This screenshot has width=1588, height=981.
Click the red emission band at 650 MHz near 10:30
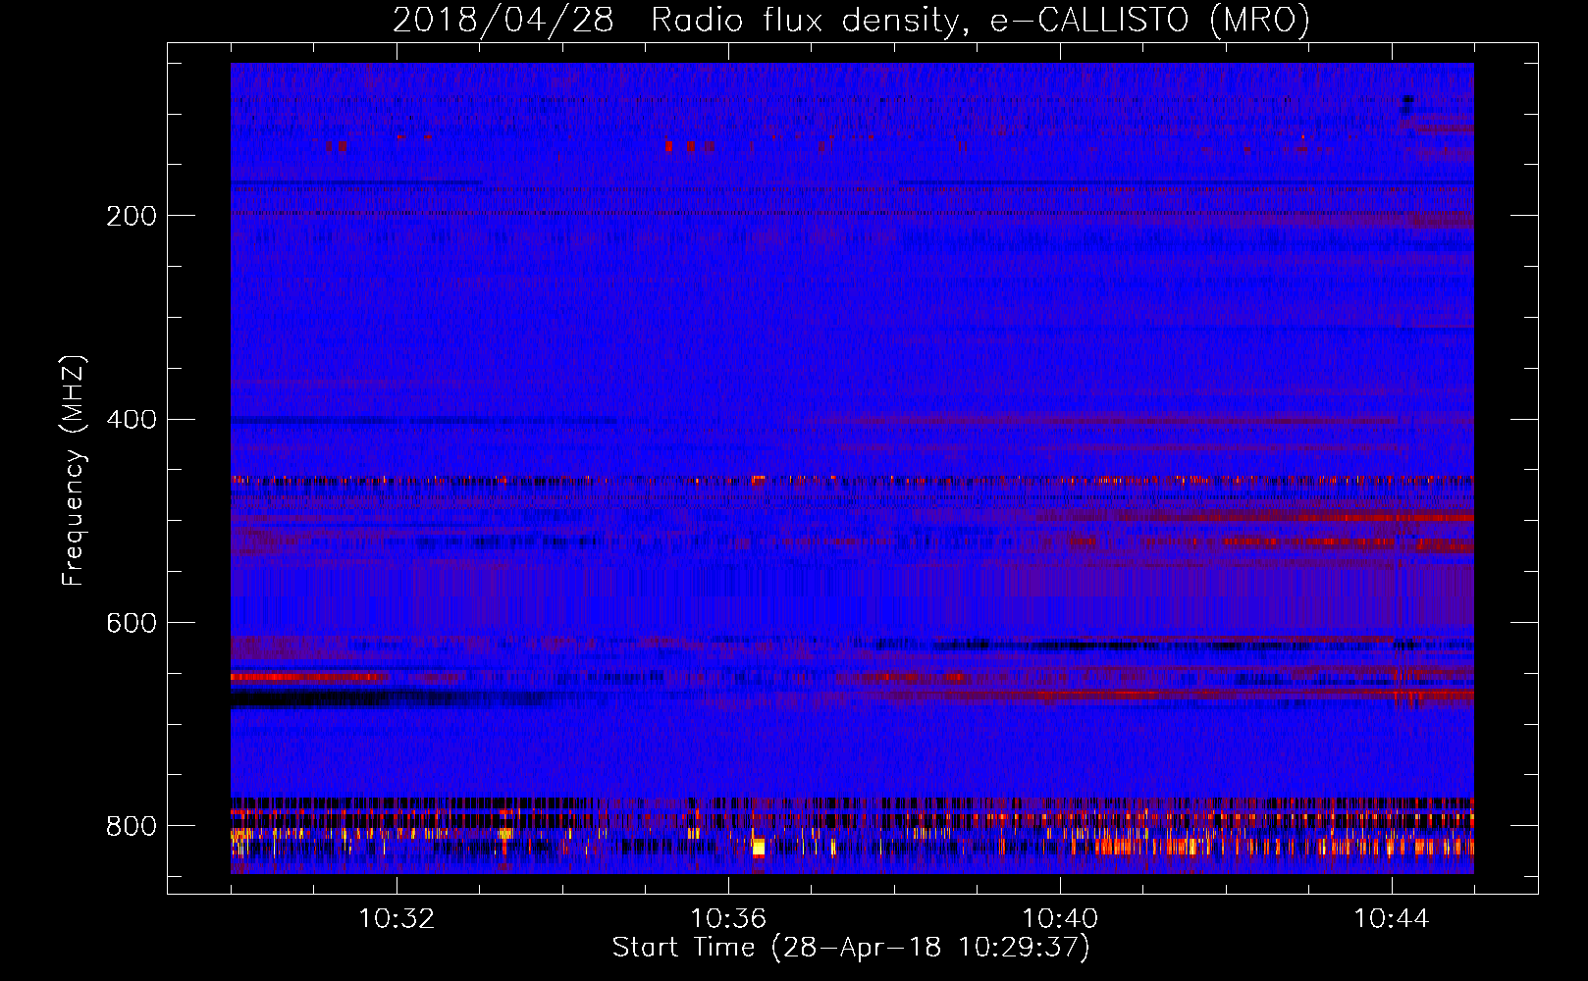309,677
